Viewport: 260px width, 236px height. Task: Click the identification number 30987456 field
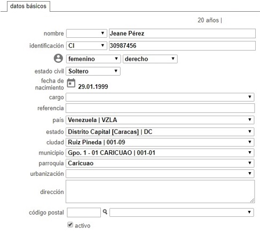tap(182, 46)
